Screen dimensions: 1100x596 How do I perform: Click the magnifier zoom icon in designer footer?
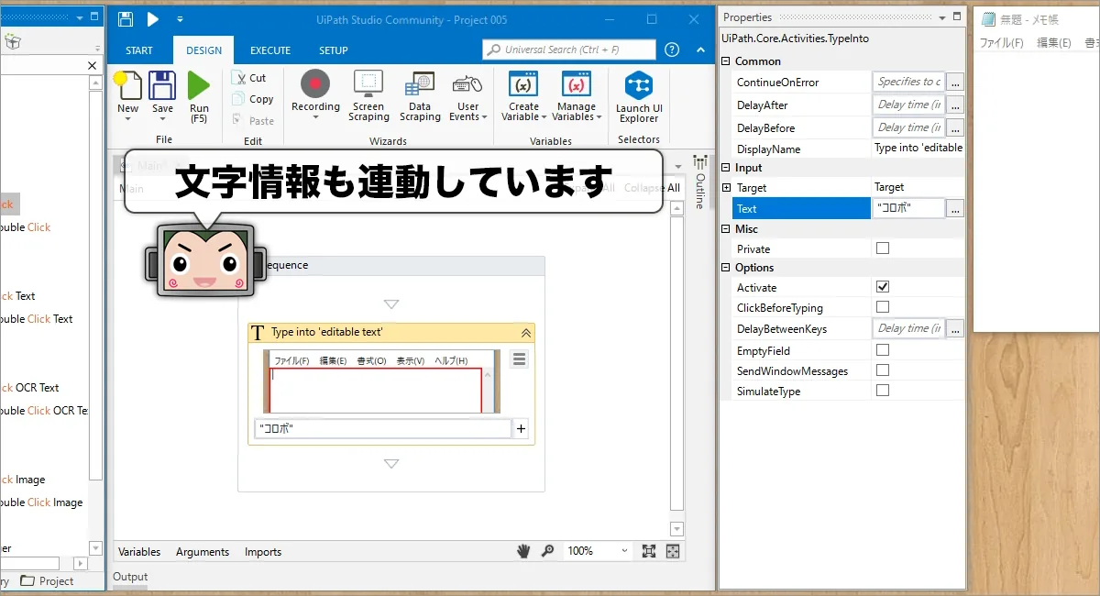pyautogui.click(x=547, y=551)
